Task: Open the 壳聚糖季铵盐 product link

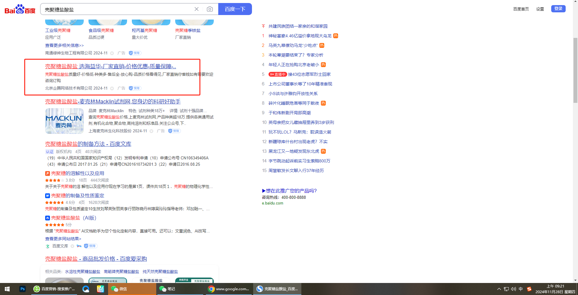Action: click(x=188, y=30)
